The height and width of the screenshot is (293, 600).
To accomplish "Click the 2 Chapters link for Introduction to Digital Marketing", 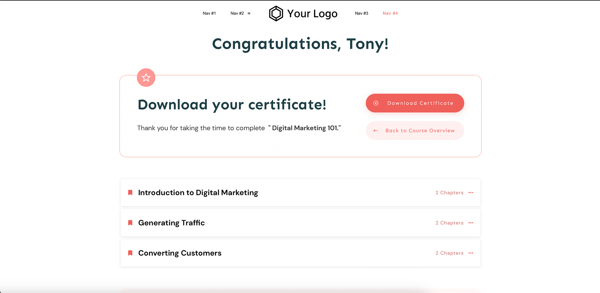I will pyautogui.click(x=449, y=192).
